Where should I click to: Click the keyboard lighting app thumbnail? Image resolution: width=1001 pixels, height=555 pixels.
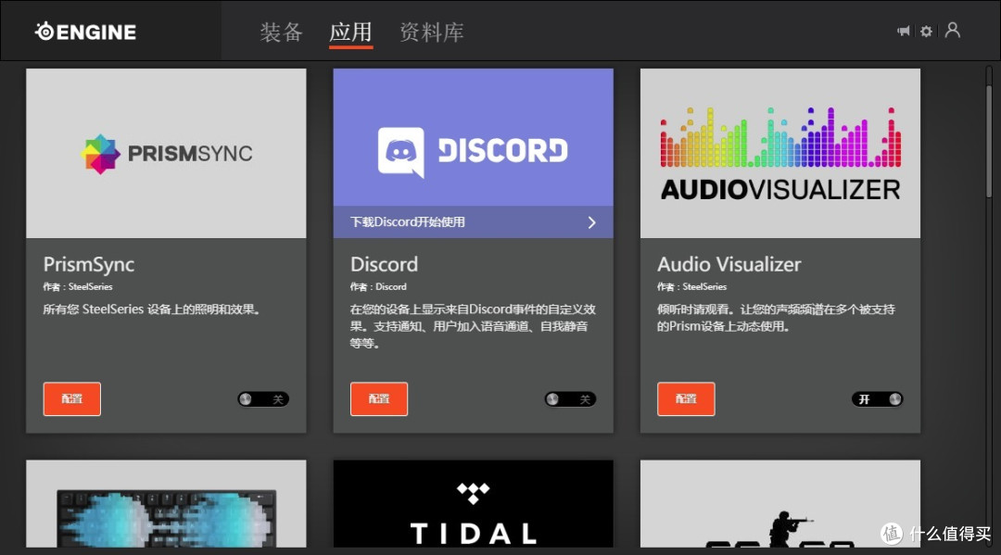[166, 503]
